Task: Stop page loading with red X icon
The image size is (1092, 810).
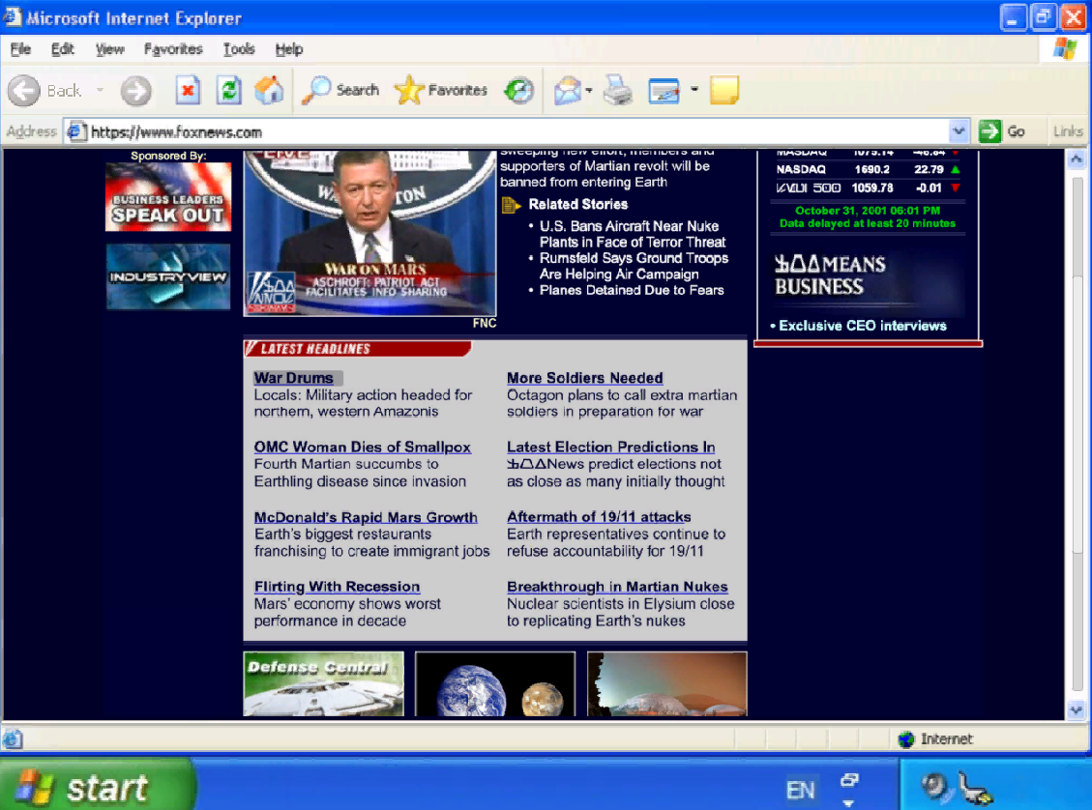Action: (188, 91)
